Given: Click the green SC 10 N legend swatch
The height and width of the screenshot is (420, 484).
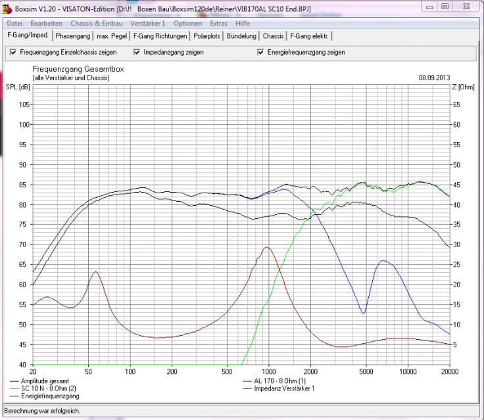Looking at the screenshot, I should 14,388.
